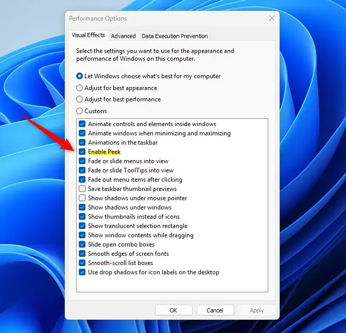Uncheck Animate controls and elements inside windows
346x333 pixels.
(x=82, y=124)
